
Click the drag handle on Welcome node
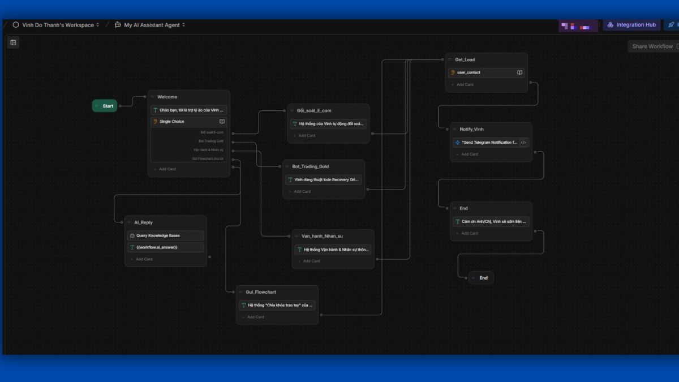152,97
